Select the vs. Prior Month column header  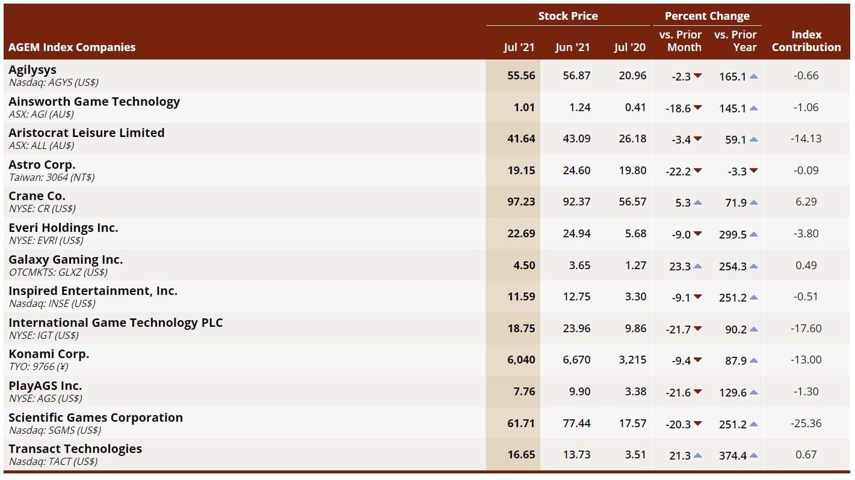click(680, 41)
